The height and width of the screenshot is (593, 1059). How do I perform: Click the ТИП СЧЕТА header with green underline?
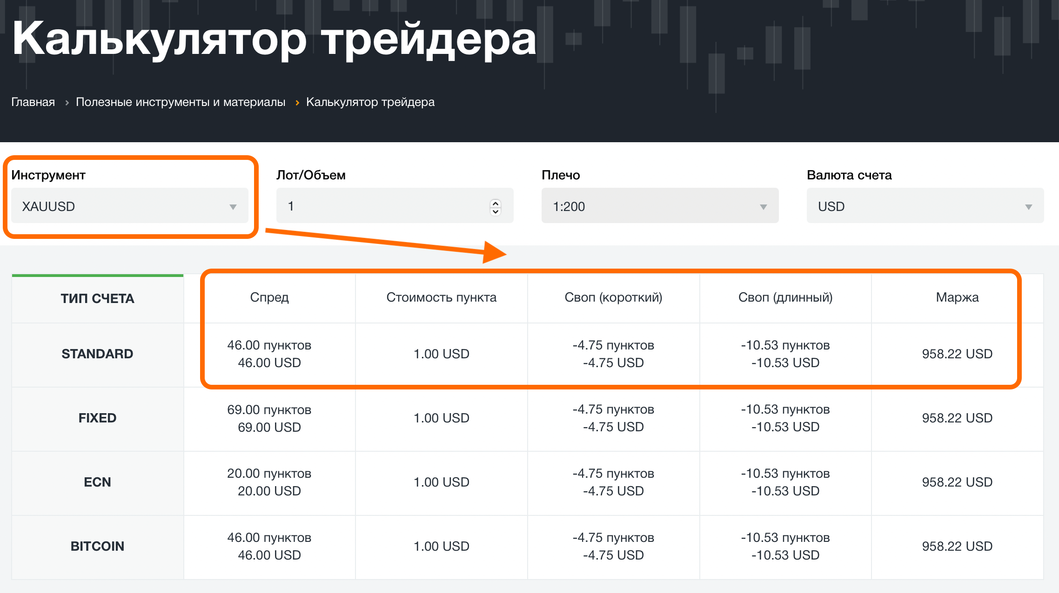pos(97,298)
